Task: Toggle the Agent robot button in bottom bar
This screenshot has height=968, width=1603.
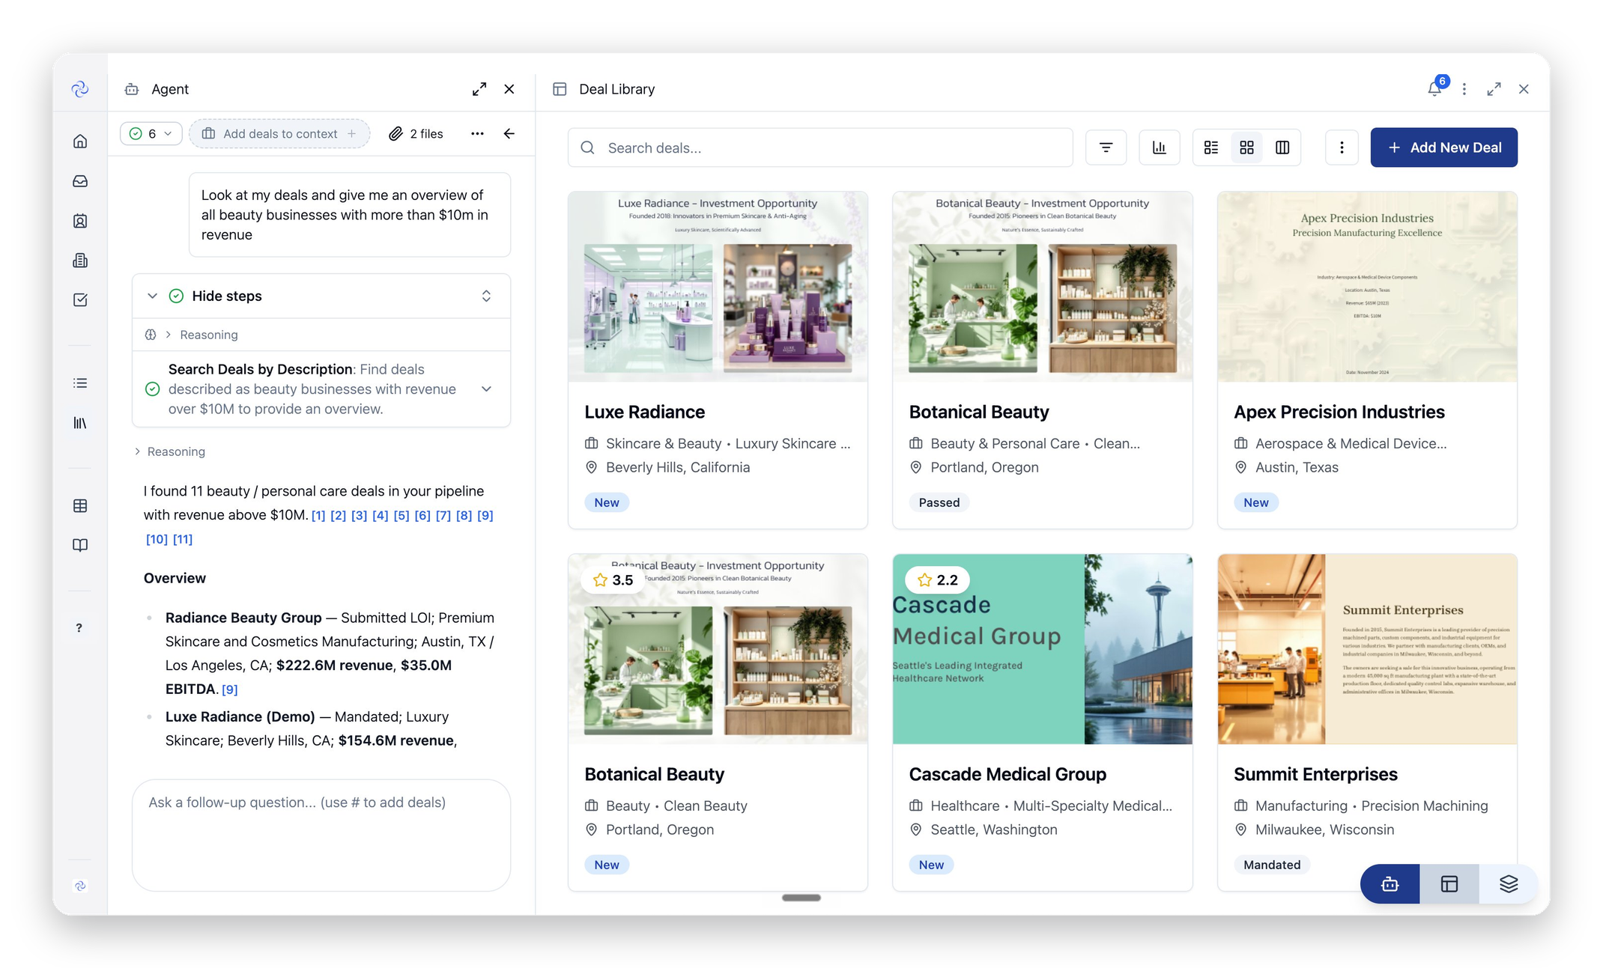Action: click(1390, 884)
